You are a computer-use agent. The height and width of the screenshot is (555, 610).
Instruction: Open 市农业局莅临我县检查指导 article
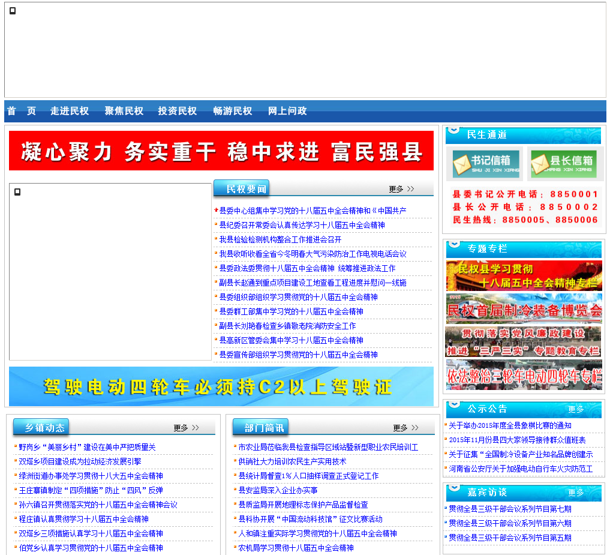[328, 448]
